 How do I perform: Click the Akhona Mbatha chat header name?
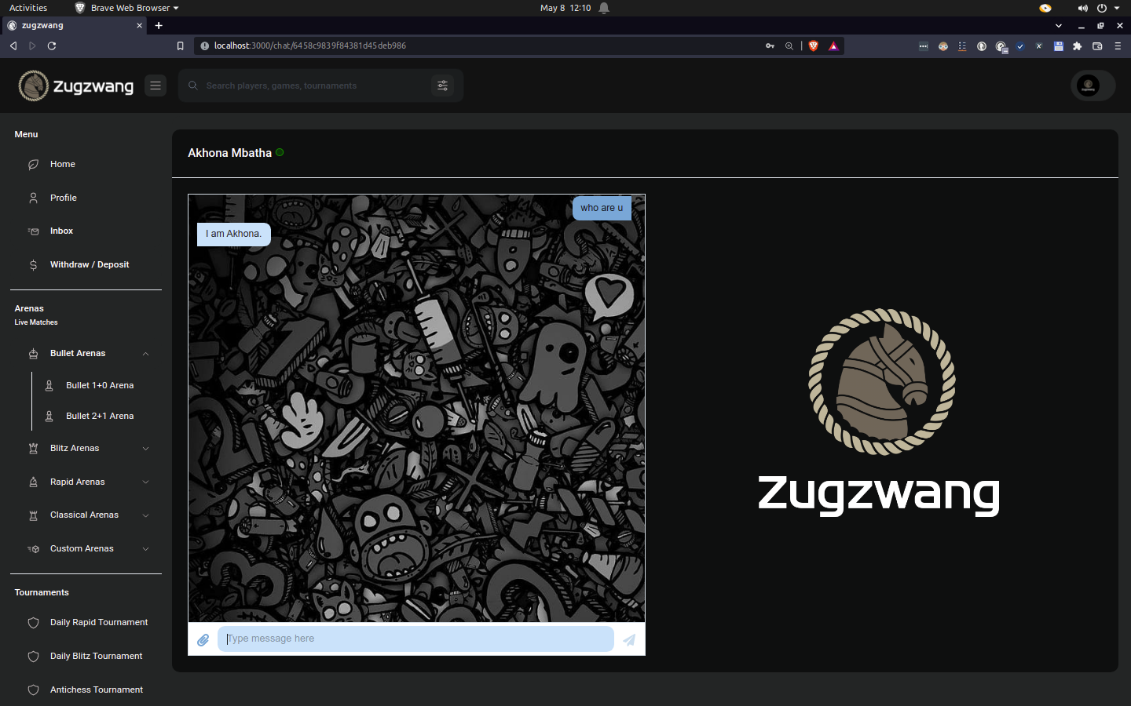tap(230, 153)
